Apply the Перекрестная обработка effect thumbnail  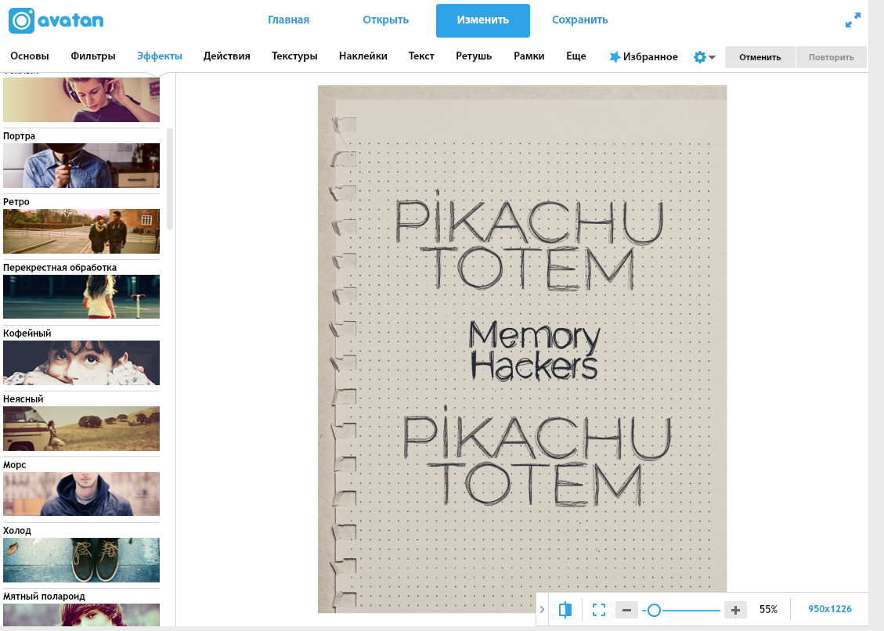(81, 297)
